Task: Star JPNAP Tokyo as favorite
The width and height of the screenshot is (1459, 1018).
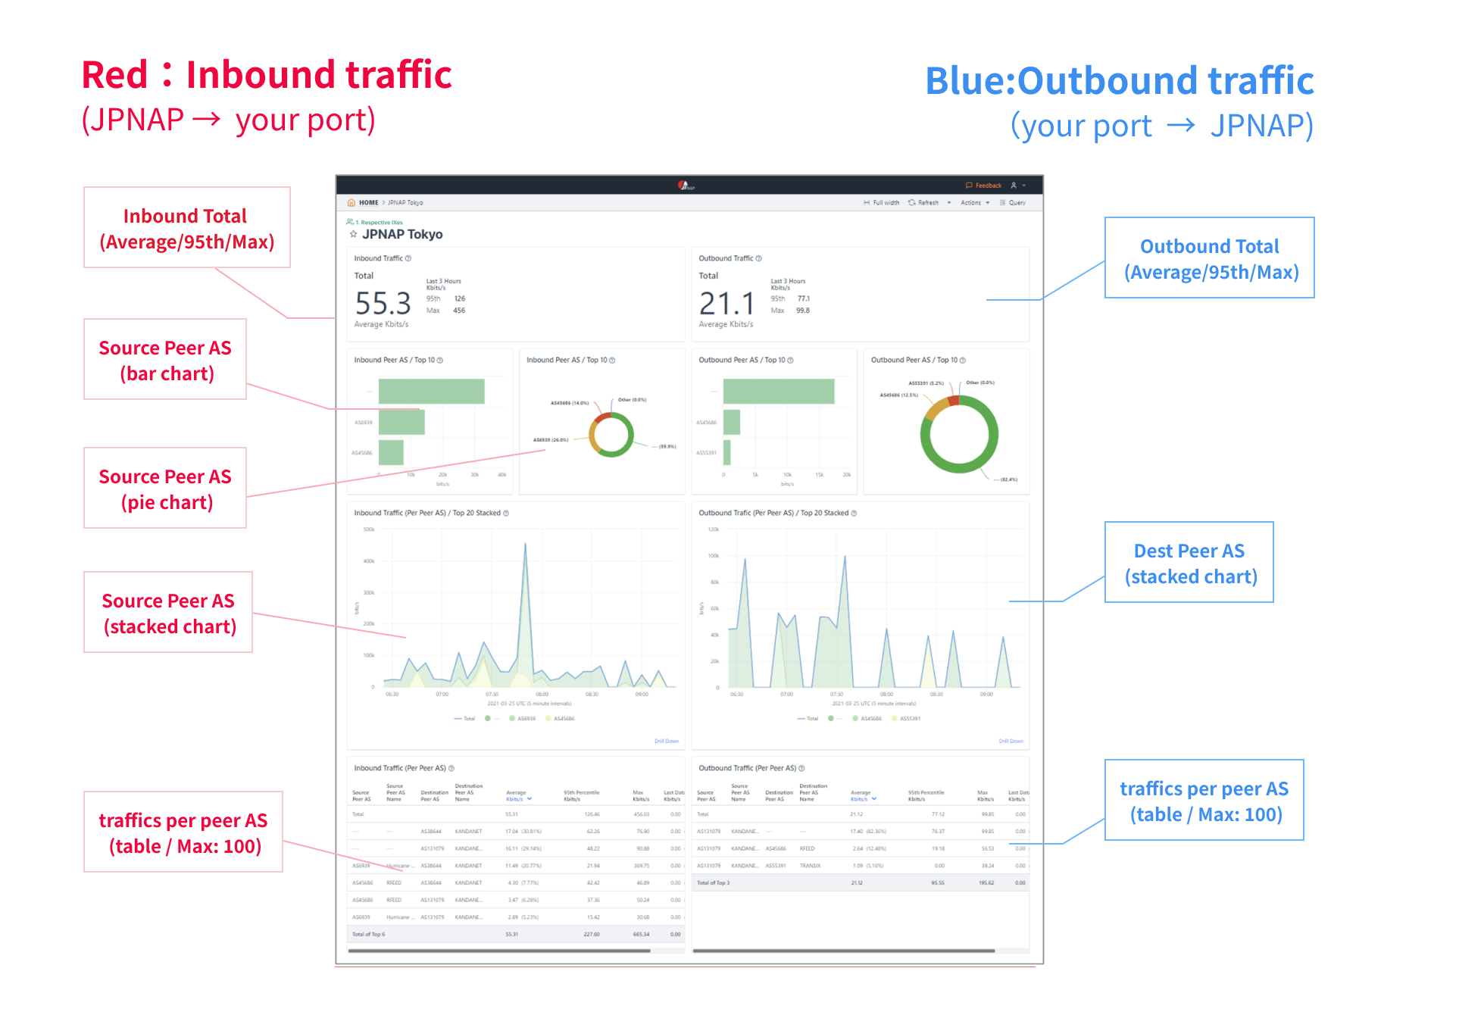Action: (x=353, y=235)
